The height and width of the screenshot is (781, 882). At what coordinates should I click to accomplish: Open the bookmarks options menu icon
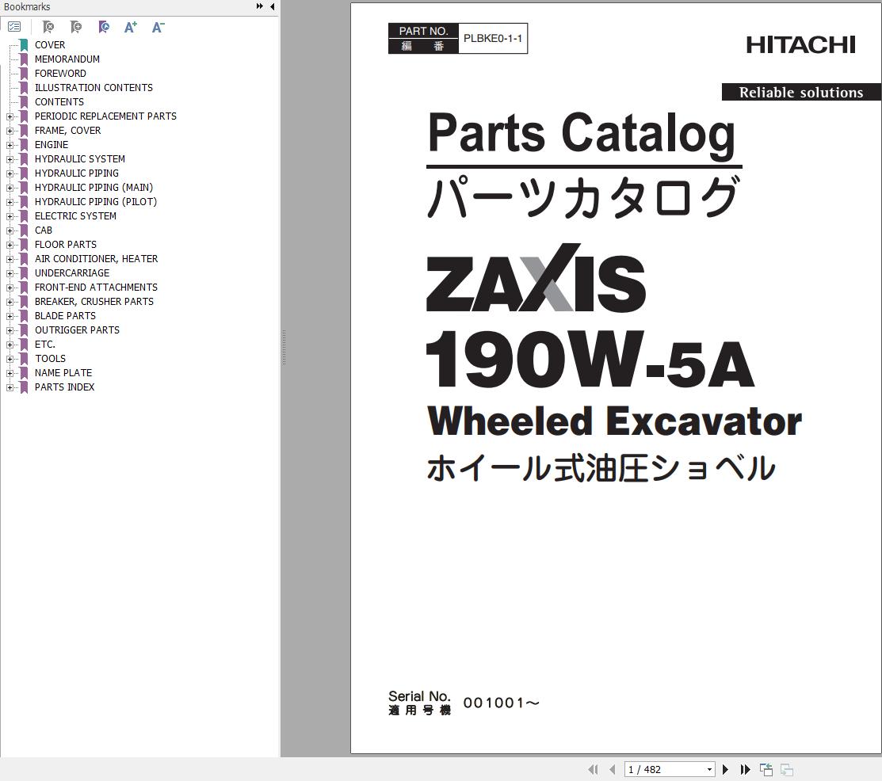point(14,27)
